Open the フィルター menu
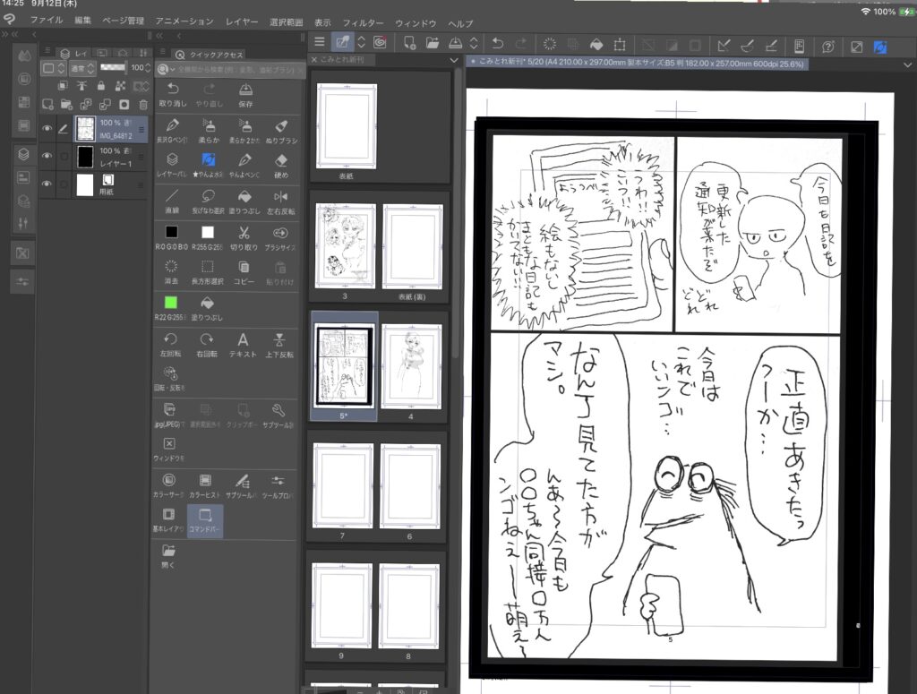The width and height of the screenshot is (917, 694). click(363, 21)
